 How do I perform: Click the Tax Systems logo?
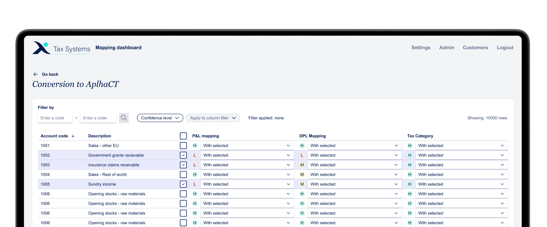tap(61, 48)
